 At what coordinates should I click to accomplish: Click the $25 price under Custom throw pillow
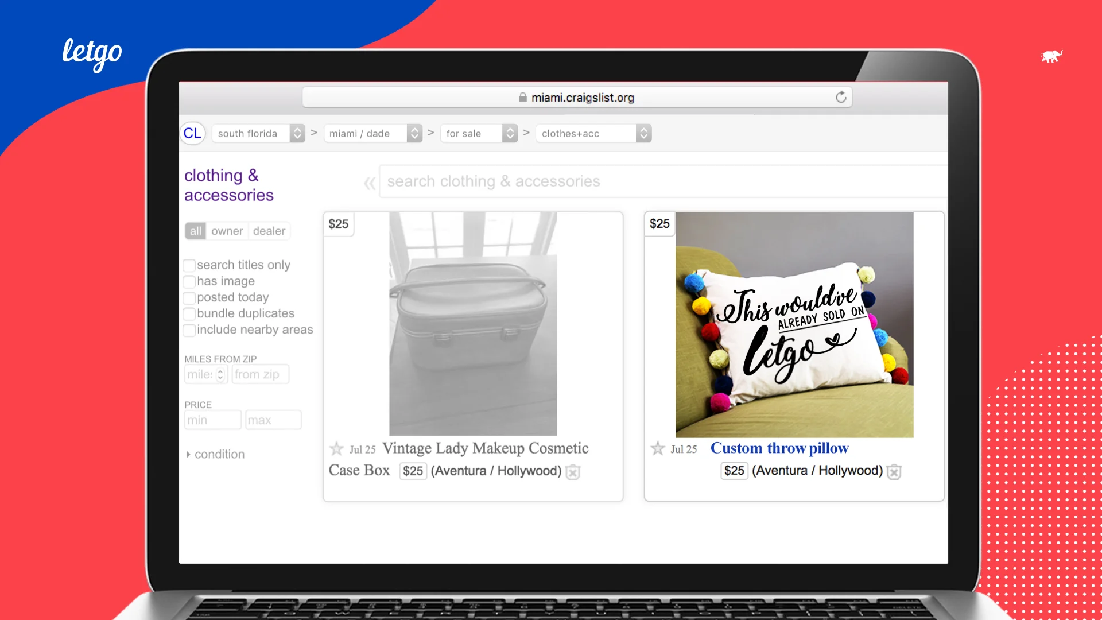tap(735, 471)
